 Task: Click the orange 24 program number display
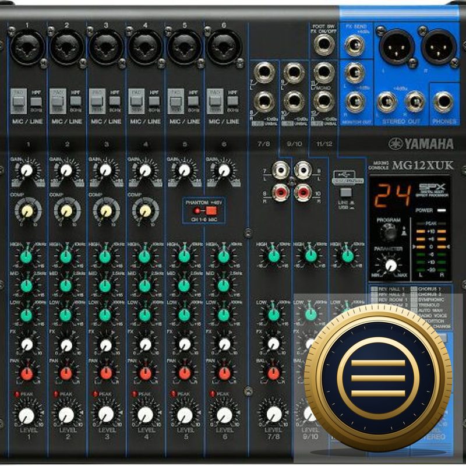click(x=393, y=196)
